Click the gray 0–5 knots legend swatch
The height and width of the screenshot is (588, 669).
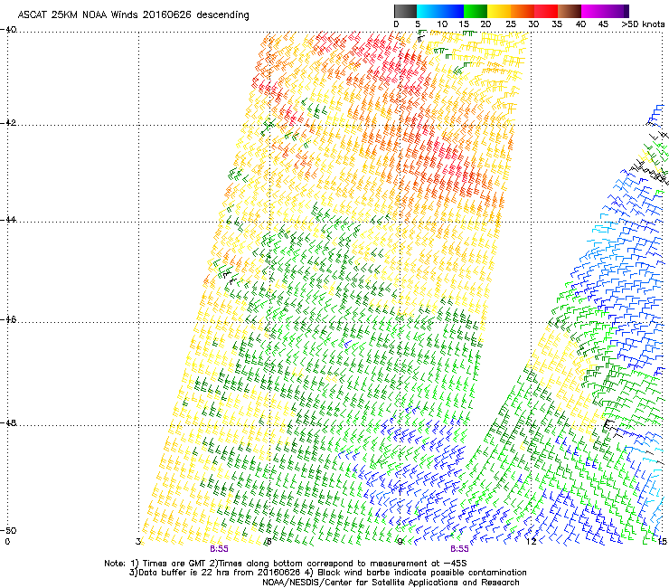(x=405, y=11)
